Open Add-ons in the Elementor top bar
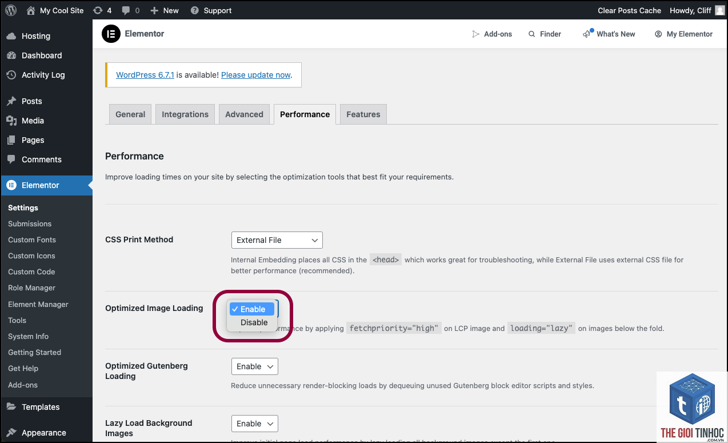This screenshot has height=443, width=728. (491, 34)
